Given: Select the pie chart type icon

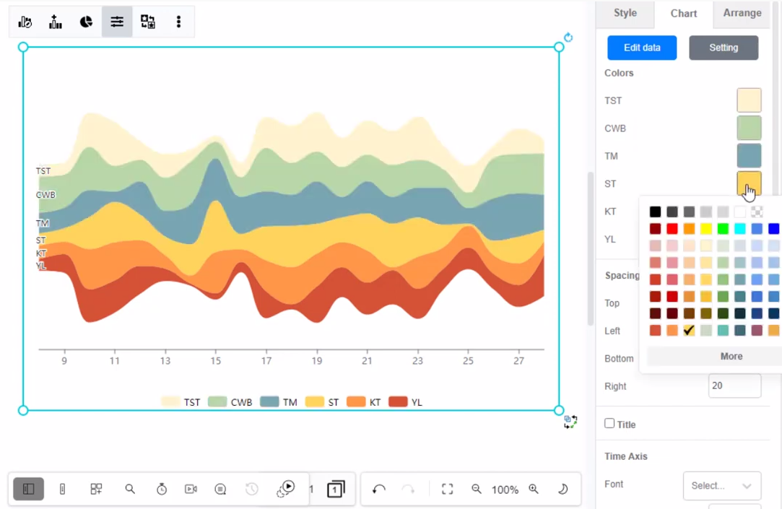Looking at the screenshot, I should (86, 22).
